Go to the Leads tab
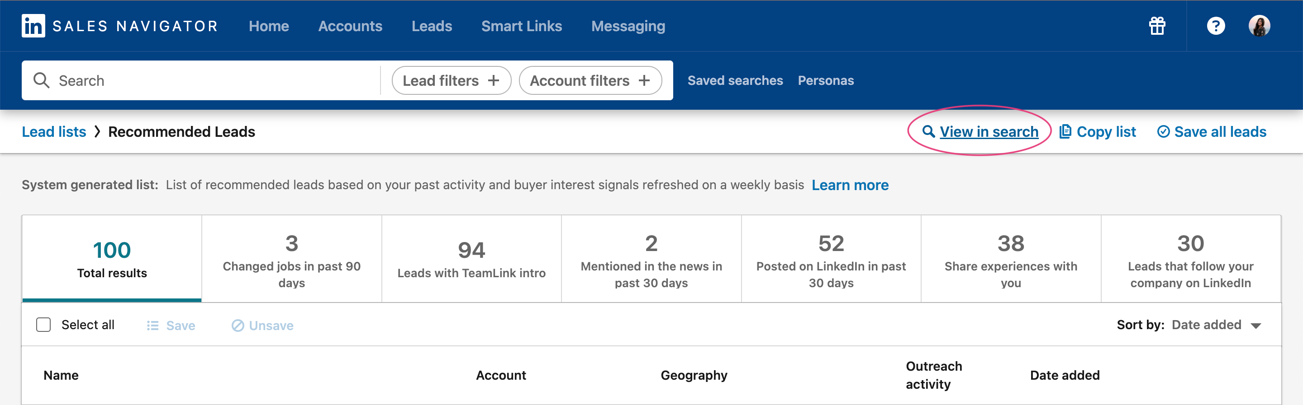 coord(432,26)
